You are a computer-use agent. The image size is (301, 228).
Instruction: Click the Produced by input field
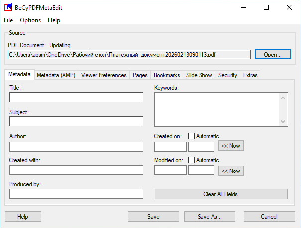point(76,194)
